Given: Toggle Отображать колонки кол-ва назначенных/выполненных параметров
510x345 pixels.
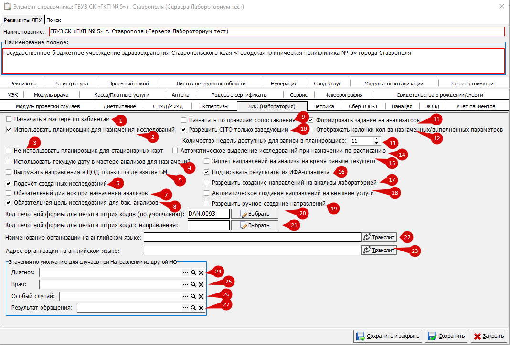Looking at the screenshot, I should pyautogui.click(x=311, y=130).
